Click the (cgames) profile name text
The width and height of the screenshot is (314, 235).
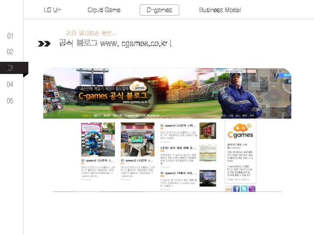click(x=235, y=148)
